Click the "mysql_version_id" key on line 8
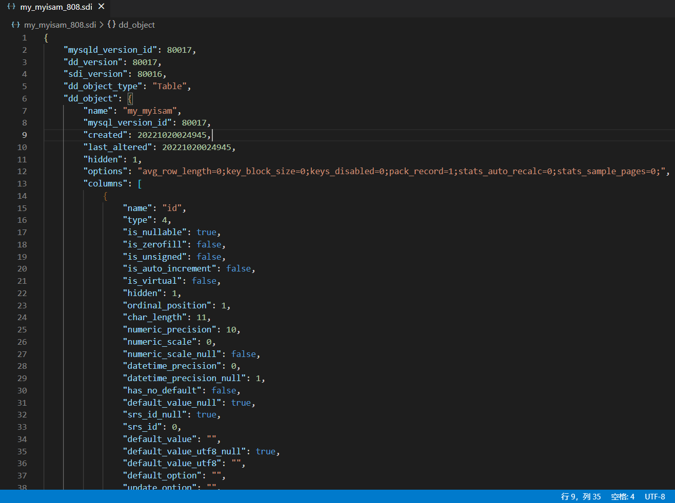Viewport: 675px width, 503px height. pyautogui.click(x=128, y=123)
